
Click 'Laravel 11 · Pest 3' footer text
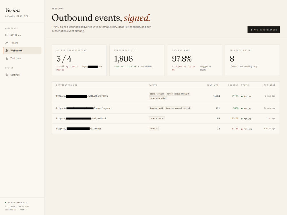pos(16,210)
